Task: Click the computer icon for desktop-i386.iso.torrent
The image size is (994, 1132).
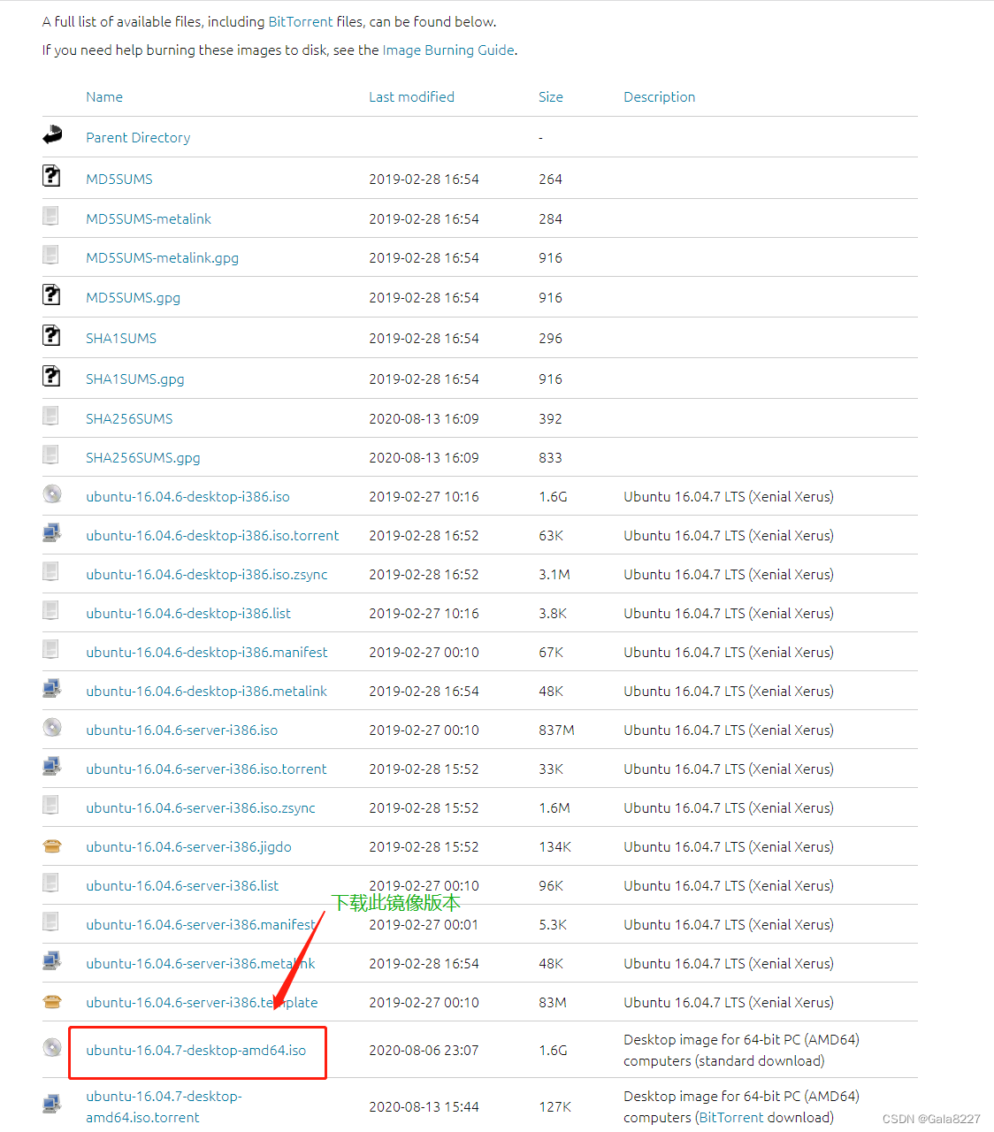Action: pyautogui.click(x=52, y=532)
